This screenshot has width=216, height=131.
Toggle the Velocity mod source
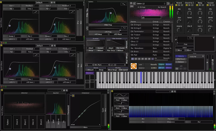181,56
